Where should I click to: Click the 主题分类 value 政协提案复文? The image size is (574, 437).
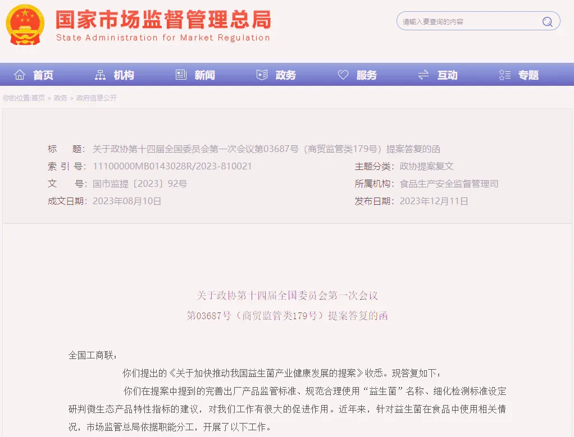coord(426,167)
